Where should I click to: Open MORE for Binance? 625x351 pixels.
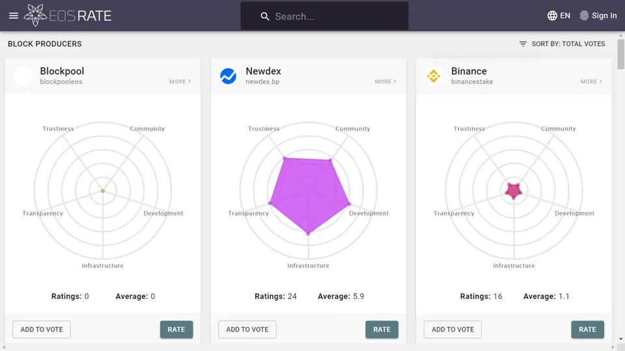point(591,81)
